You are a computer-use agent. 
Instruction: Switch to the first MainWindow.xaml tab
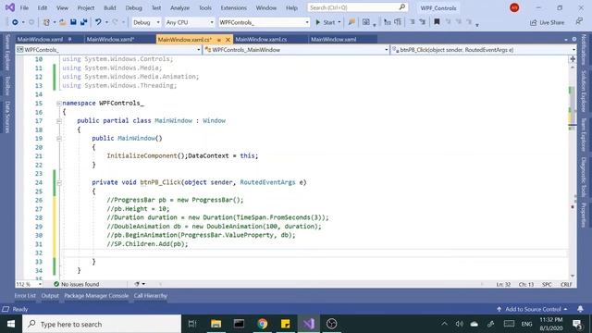40,39
